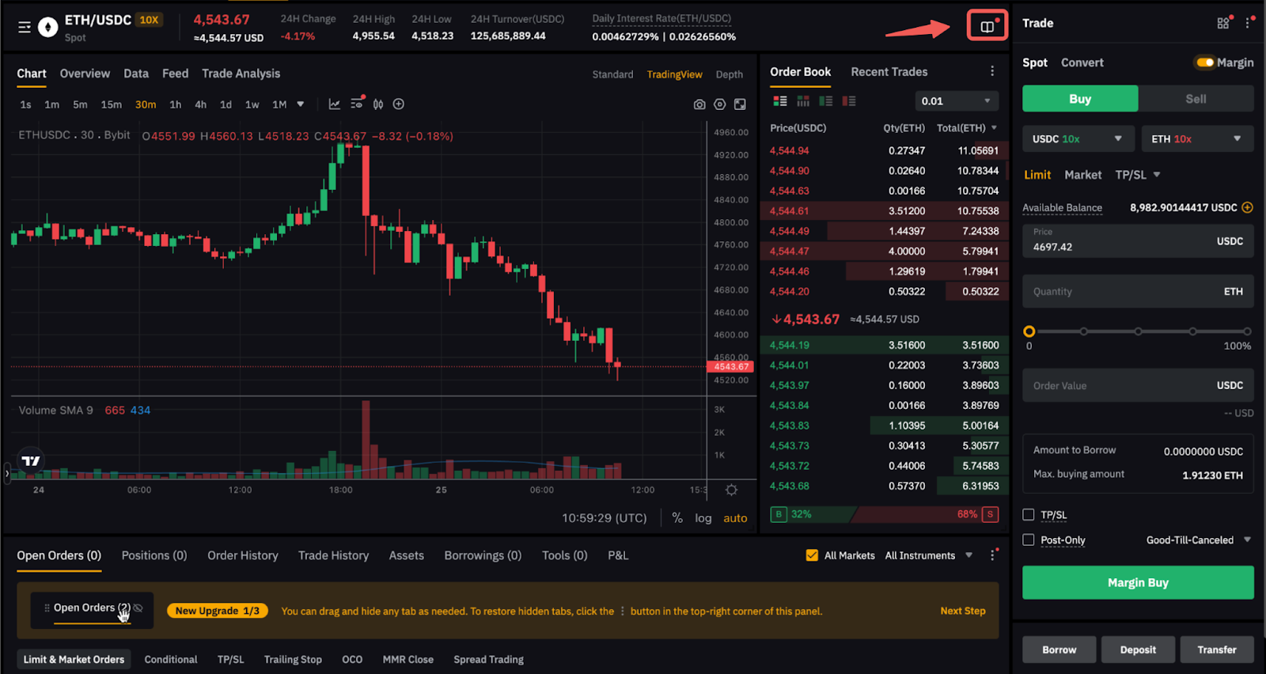Click the 100% point on quantity slider

(x=1247, y=331)
